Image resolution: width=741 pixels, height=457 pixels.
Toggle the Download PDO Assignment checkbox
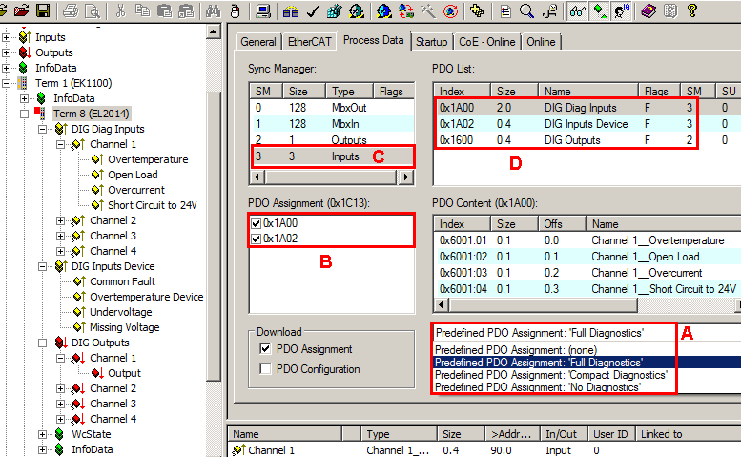tap(265, 349)
